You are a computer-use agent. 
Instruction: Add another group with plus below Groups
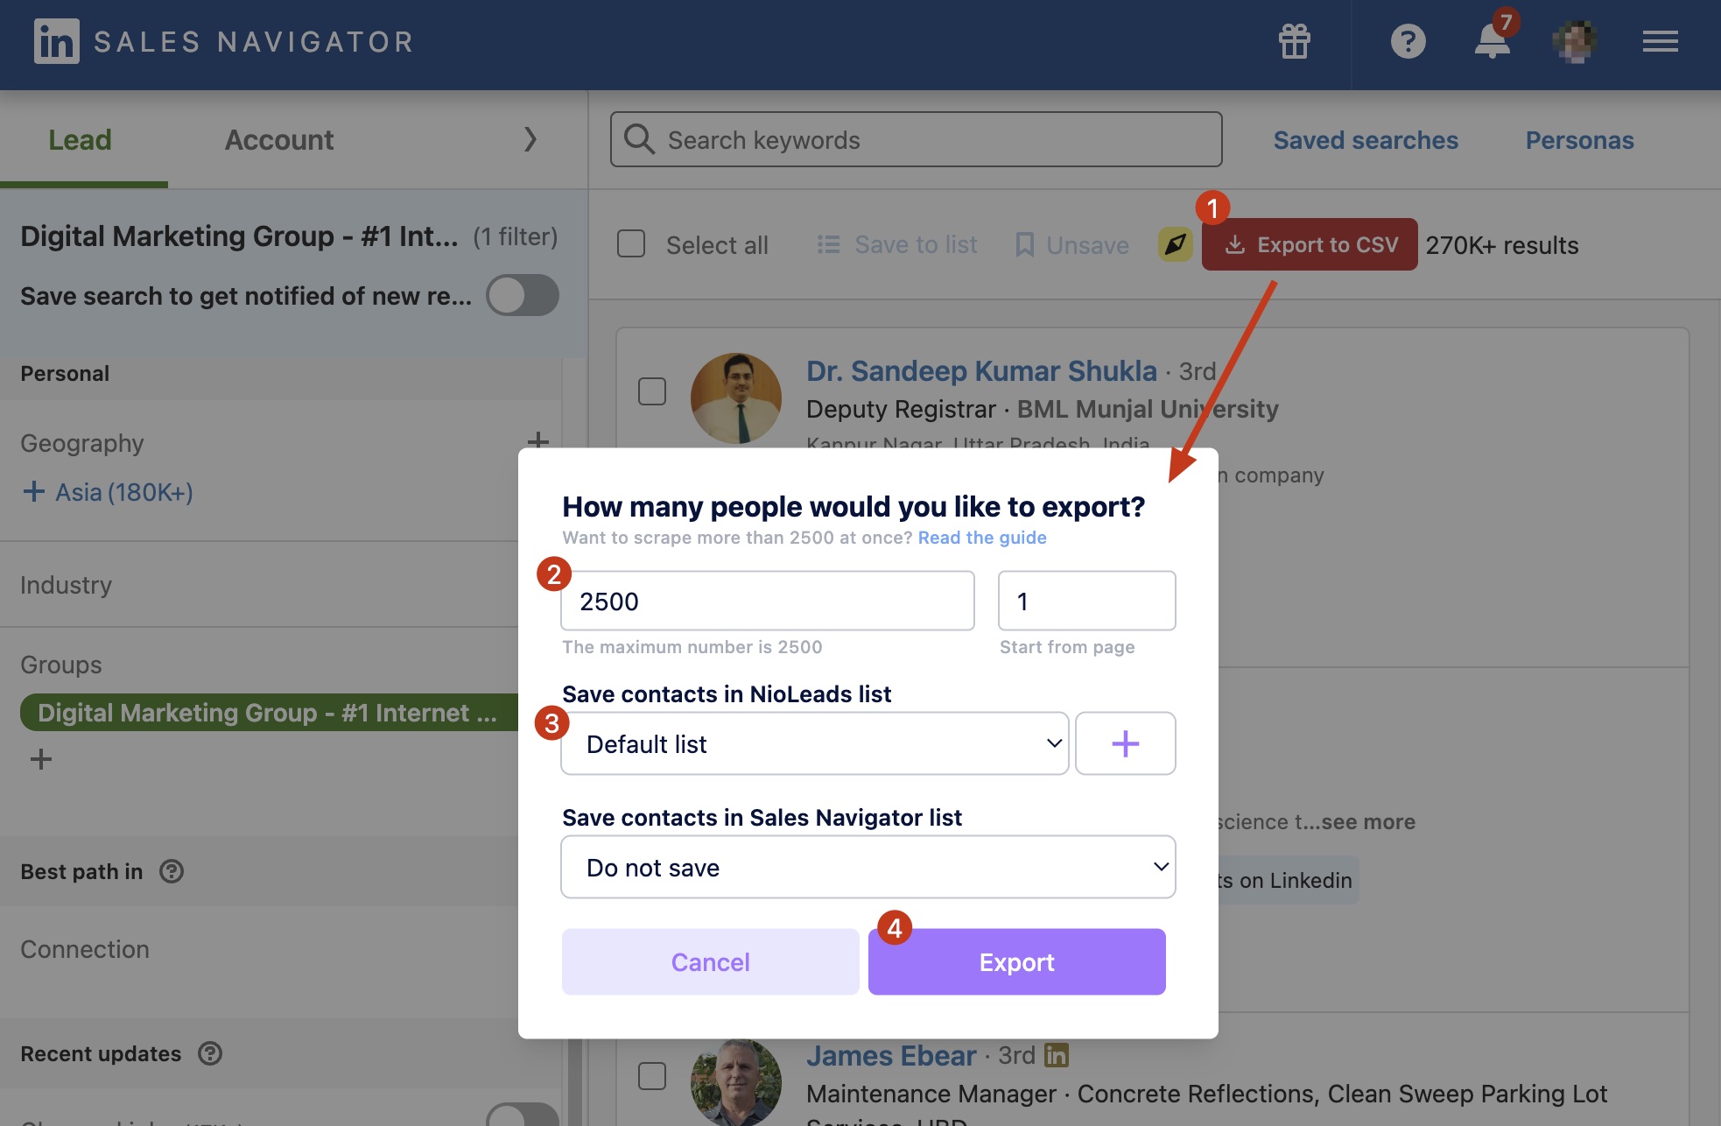click(41, 759)
